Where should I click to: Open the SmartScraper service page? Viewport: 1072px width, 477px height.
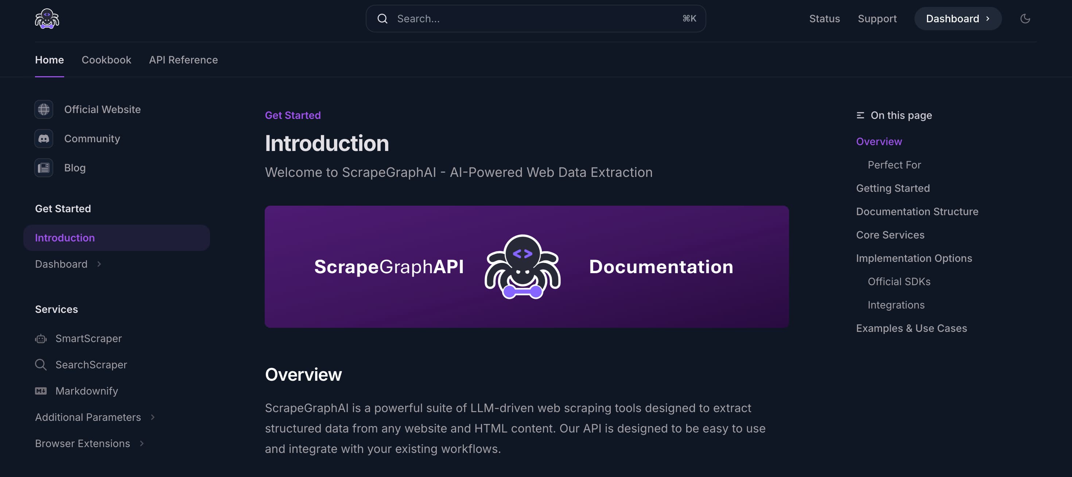point(89,339)
